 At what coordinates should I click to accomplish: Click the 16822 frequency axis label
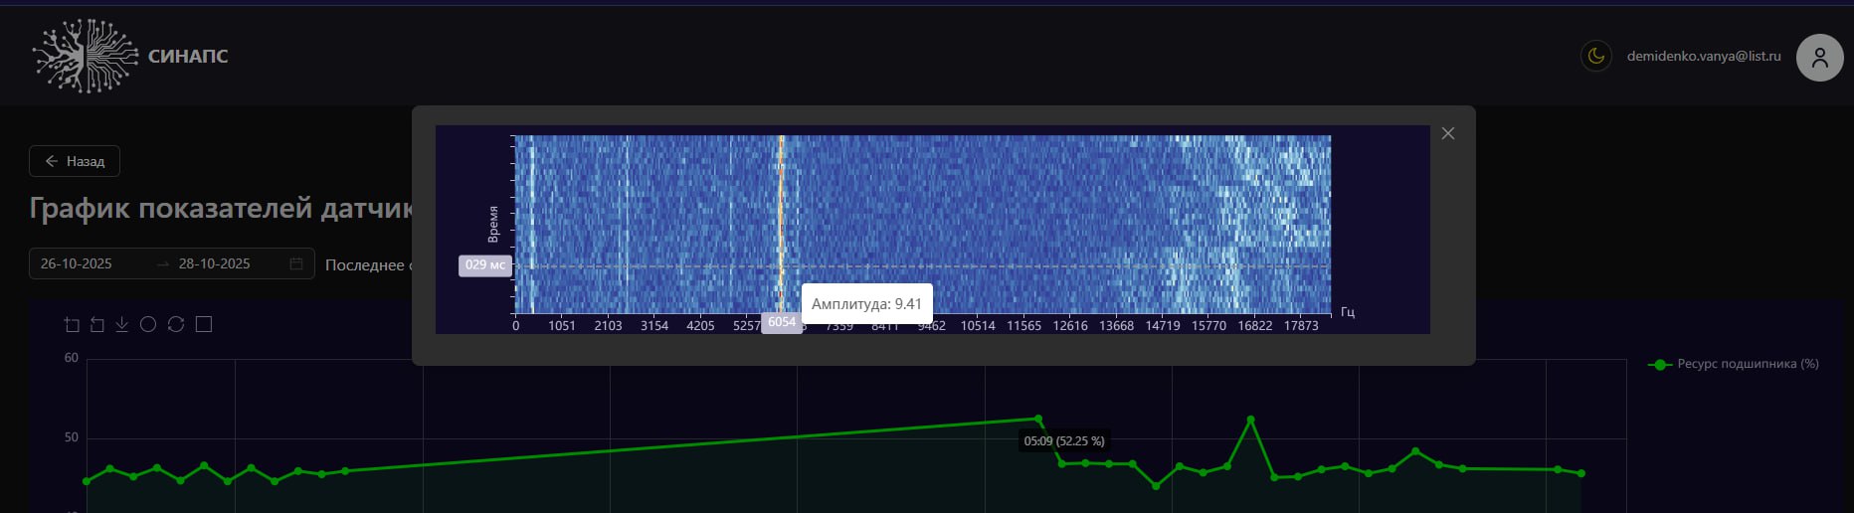(1255, 326)
